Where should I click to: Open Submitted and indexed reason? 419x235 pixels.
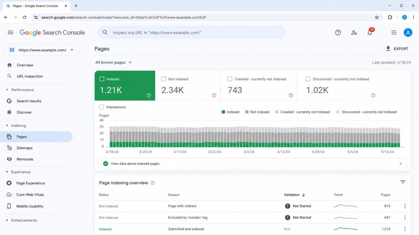pyautogui.click(x=186, y=229)
